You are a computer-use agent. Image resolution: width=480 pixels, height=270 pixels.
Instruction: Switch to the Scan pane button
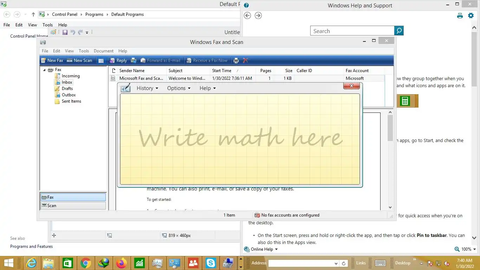coord(73,206)
